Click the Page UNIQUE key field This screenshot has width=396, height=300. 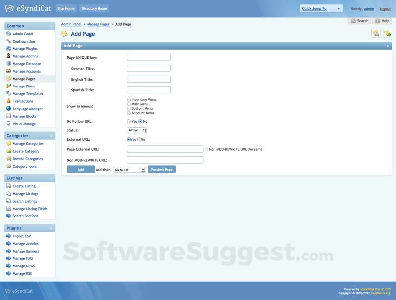tap(149, 57)
